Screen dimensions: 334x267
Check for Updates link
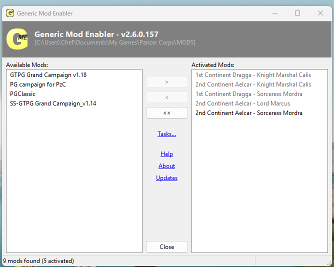click(167, 177)
